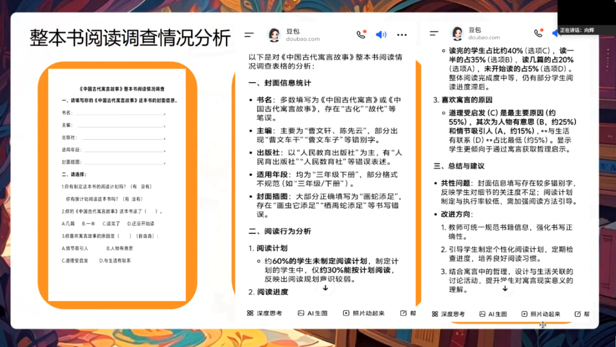Toggle 深度思考 in the left chat toolbar
616x347 pixels.
[x=265, y=313]
